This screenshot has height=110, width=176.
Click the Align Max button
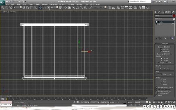(x=170, y=74)
